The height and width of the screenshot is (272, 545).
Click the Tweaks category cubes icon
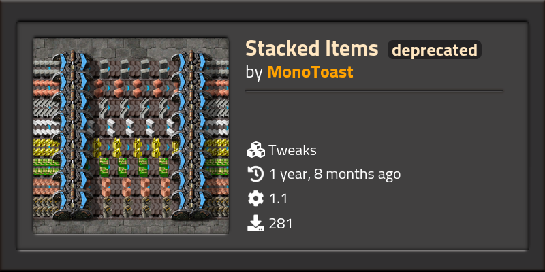coord(255,150)
